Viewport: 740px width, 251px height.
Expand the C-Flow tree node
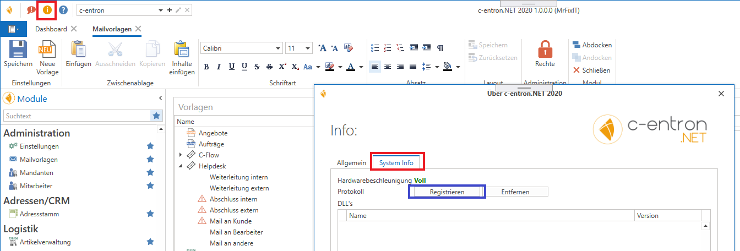coord(181,155)
